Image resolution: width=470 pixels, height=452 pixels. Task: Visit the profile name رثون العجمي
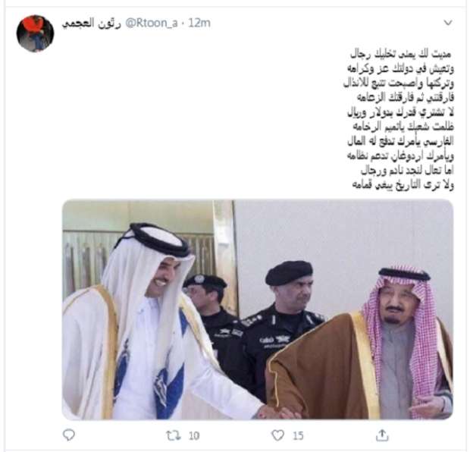(x=91, y=23)
